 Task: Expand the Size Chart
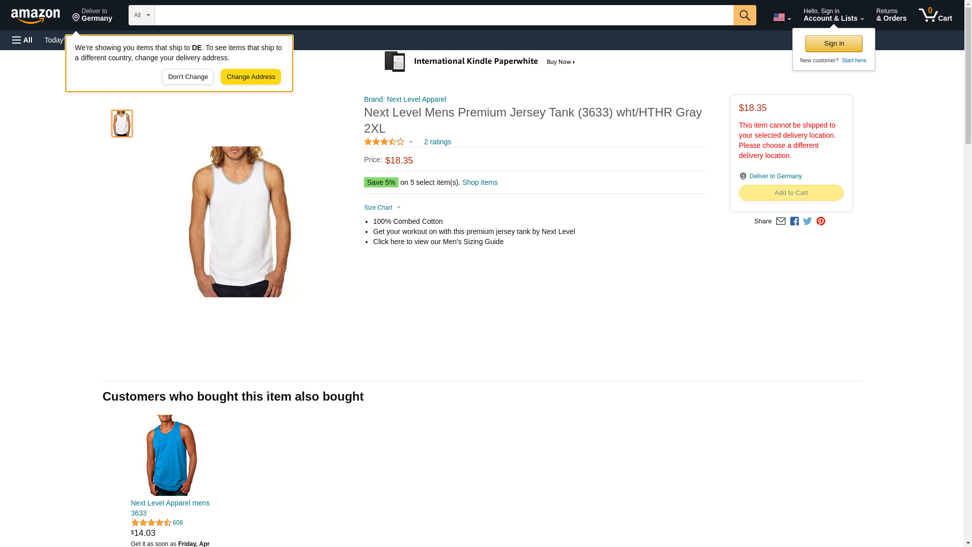pyautogui.click(x=382, y=208)
